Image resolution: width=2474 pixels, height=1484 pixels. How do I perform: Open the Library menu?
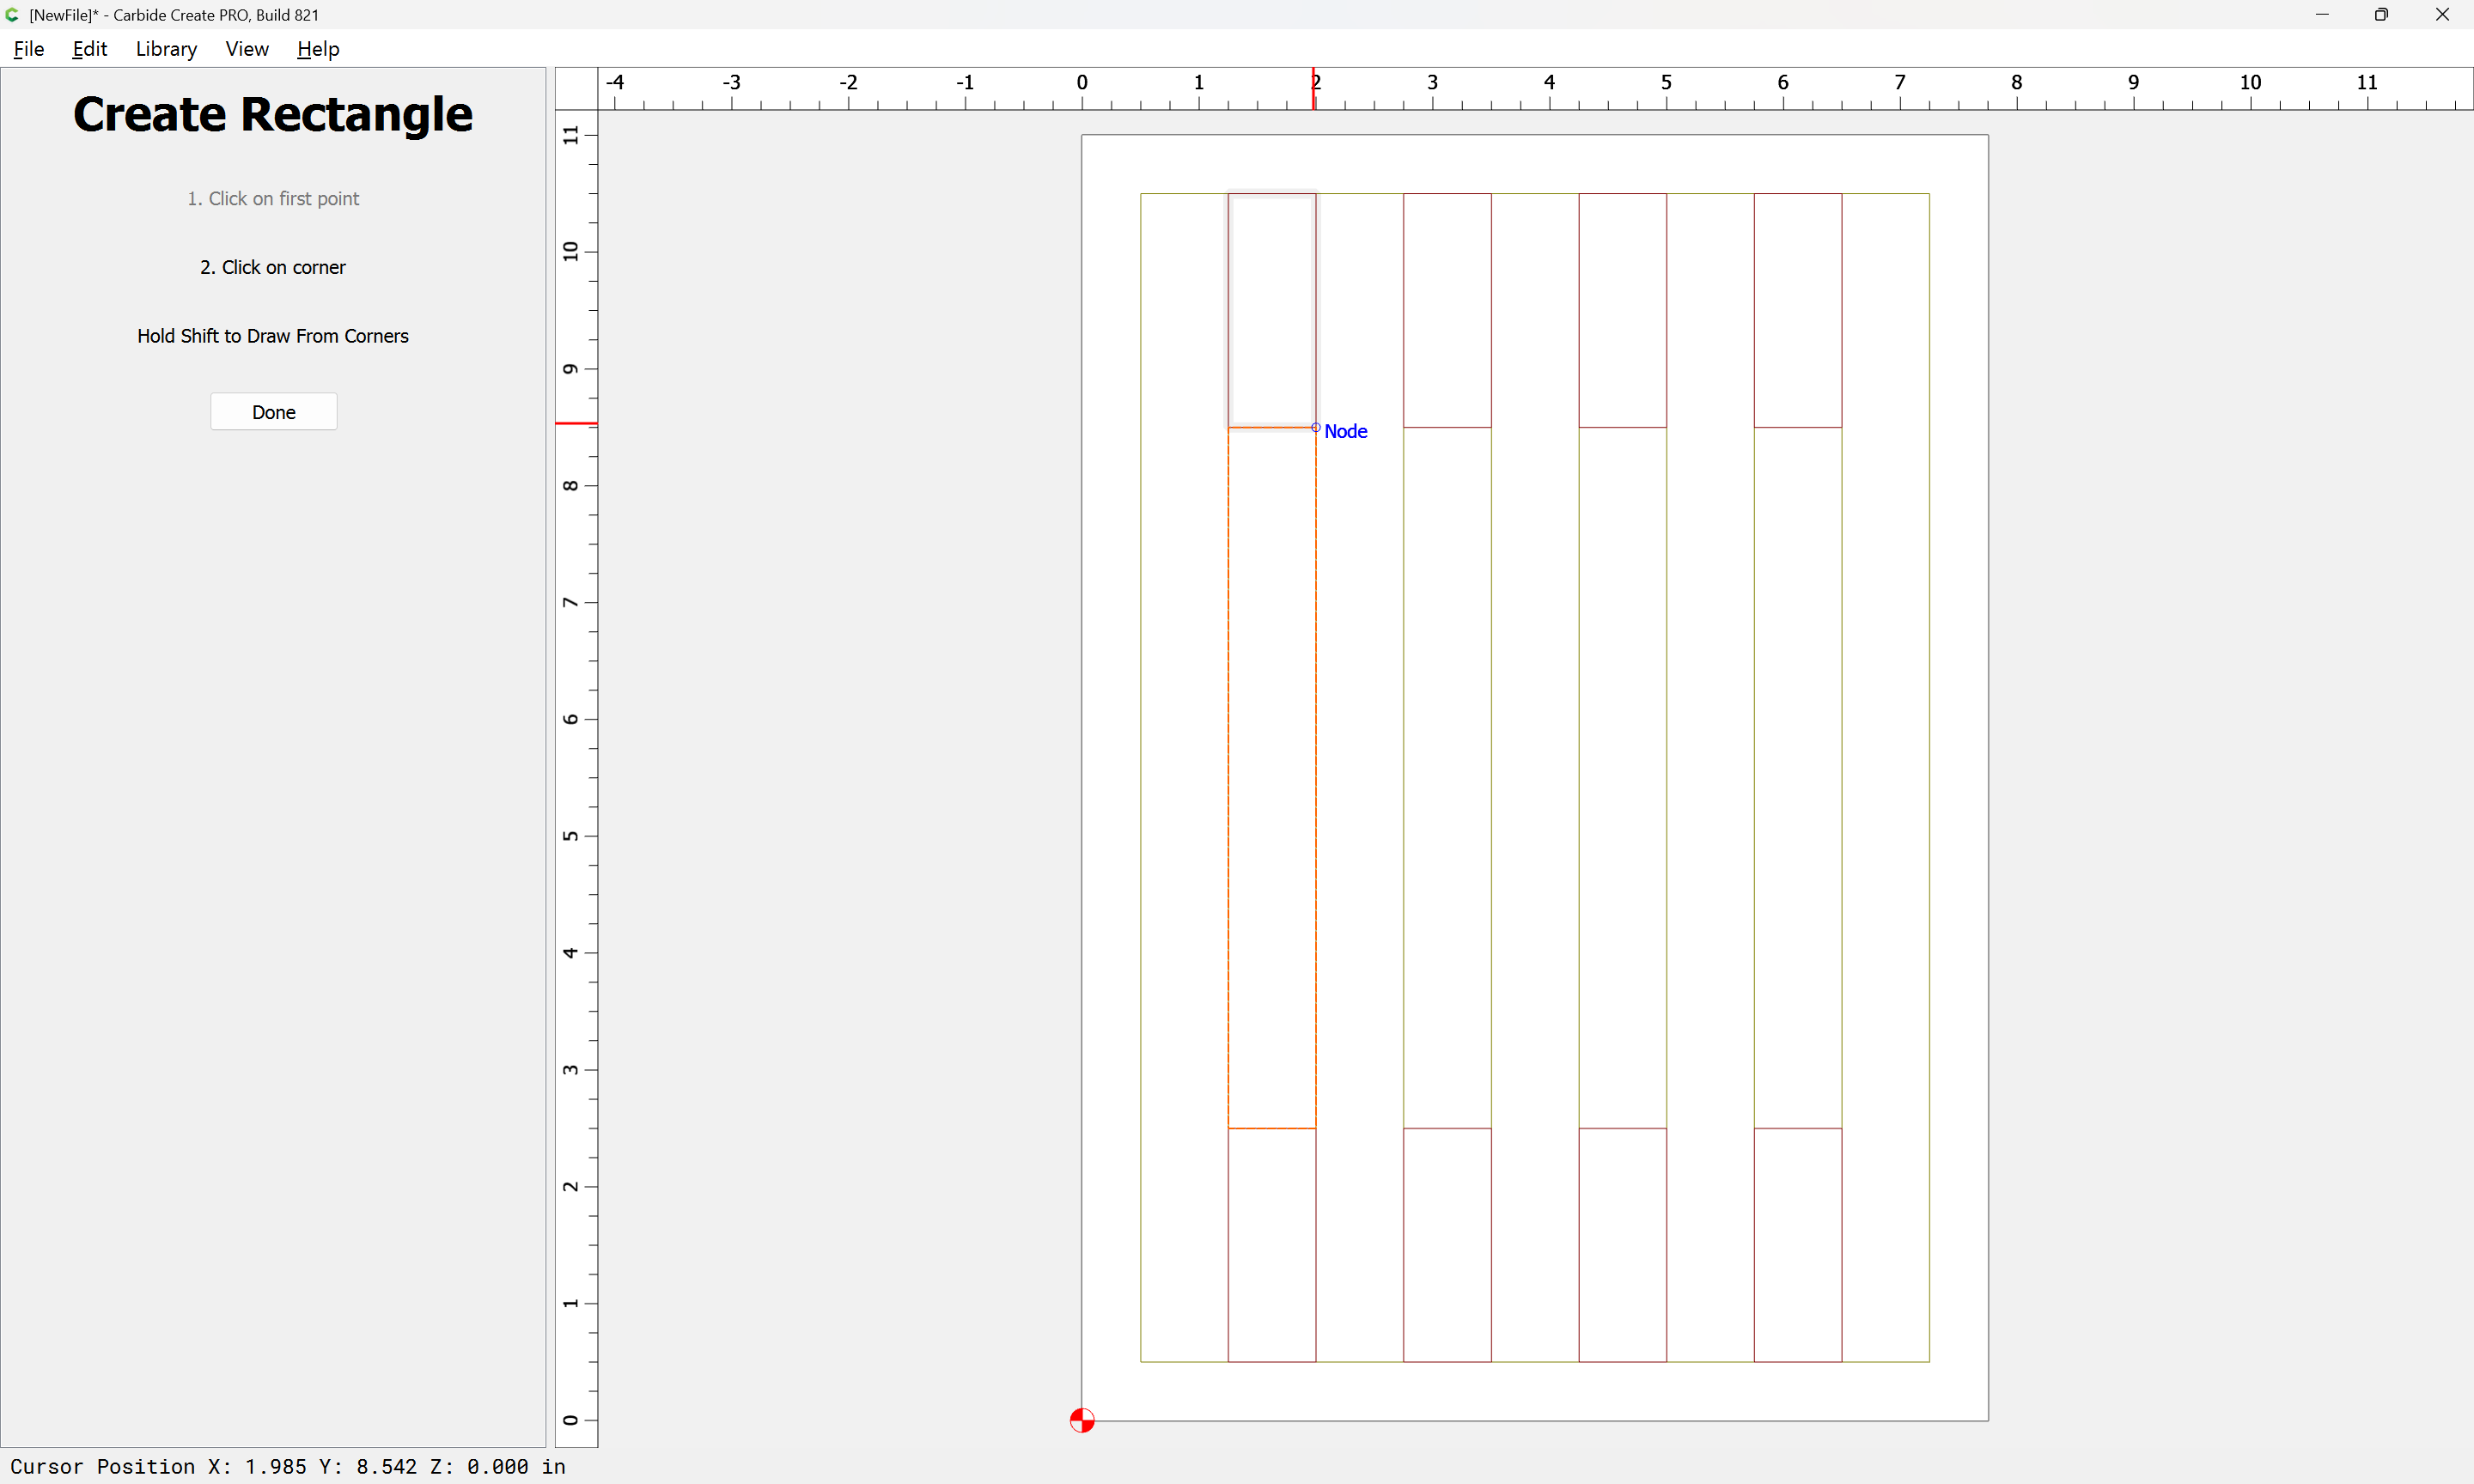click(x=166, y=49)
